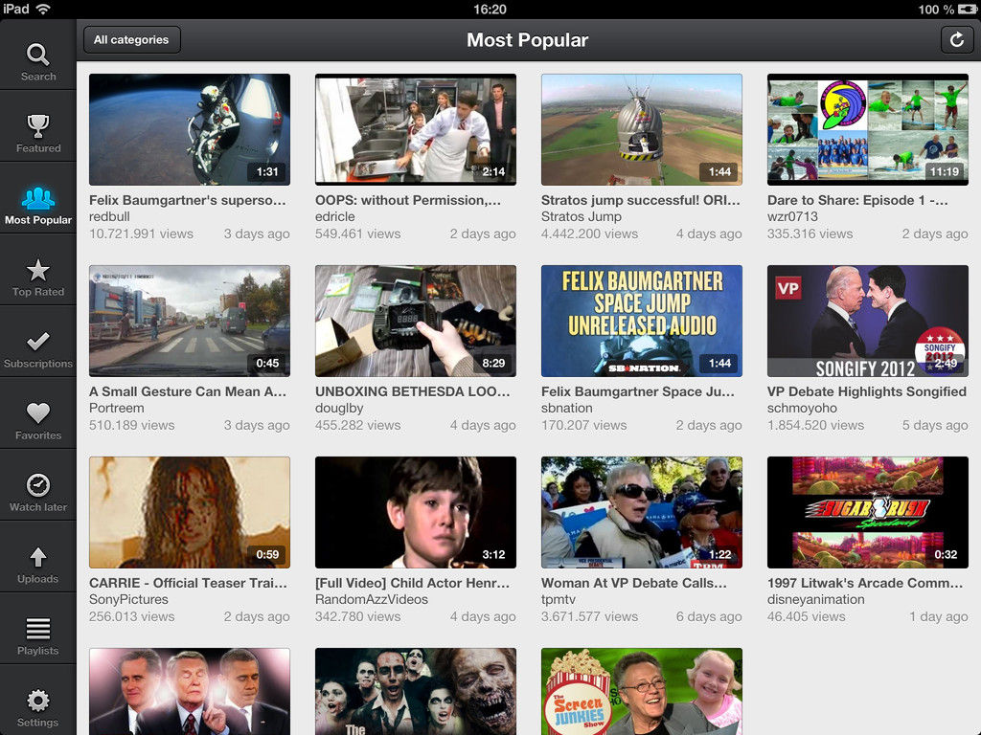Open the Favorites heart icon
Viewport: 981px width, 735px height.
[38, 412]
